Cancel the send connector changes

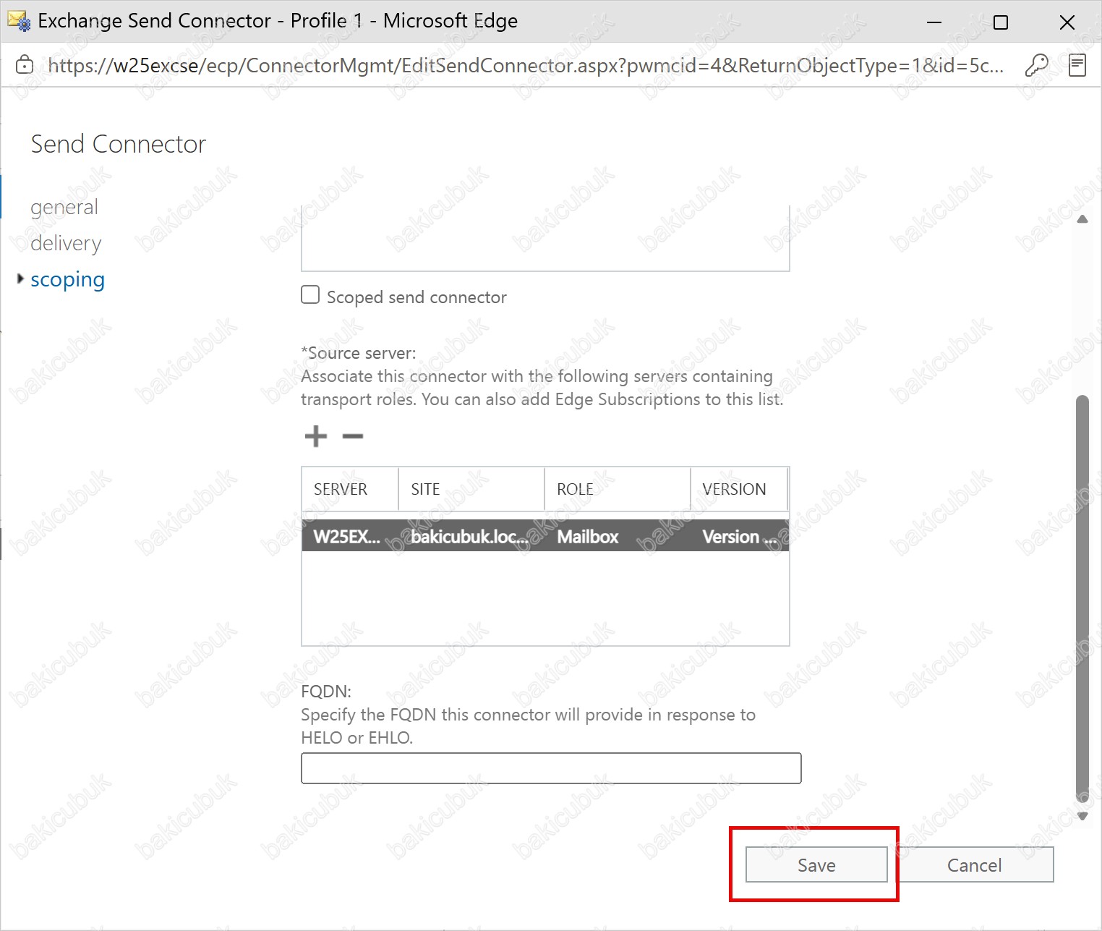(x=974, y=864)
